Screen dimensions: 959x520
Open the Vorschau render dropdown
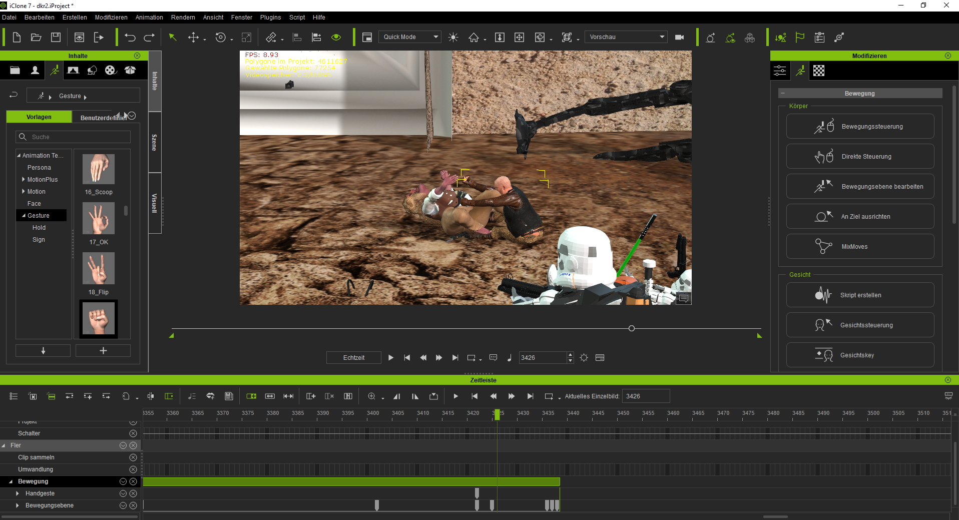[x=626, y=37]
